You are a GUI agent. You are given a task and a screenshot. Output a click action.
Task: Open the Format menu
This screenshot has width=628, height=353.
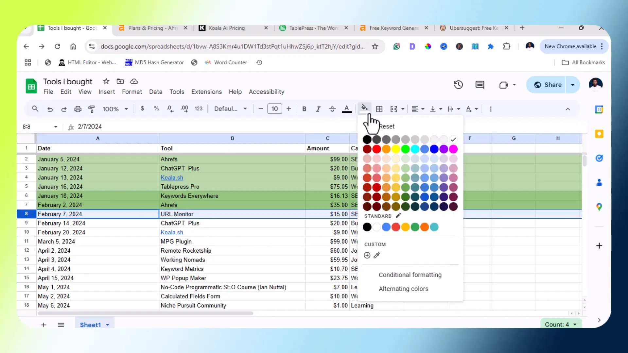(132, 92)
